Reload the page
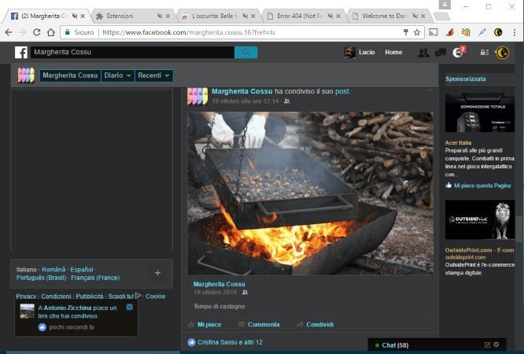Screen dimensions: 524x354 [35, 32]
